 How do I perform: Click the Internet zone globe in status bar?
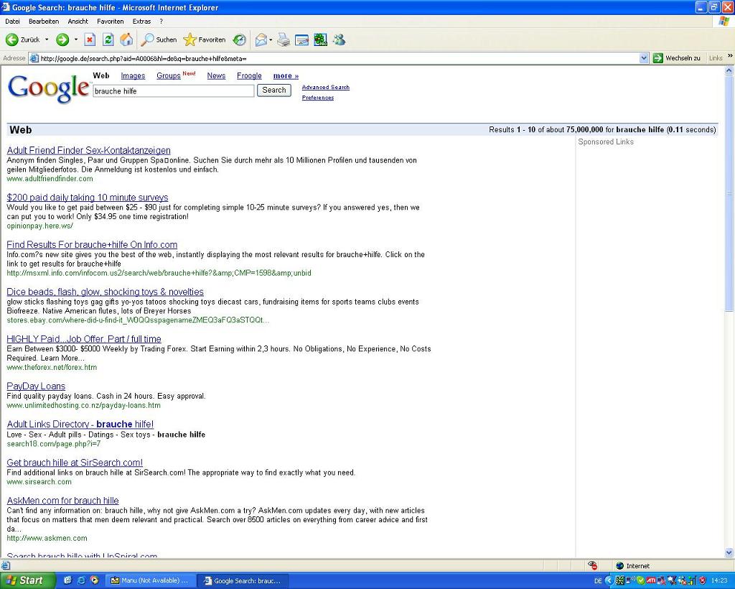pos(619,565)
